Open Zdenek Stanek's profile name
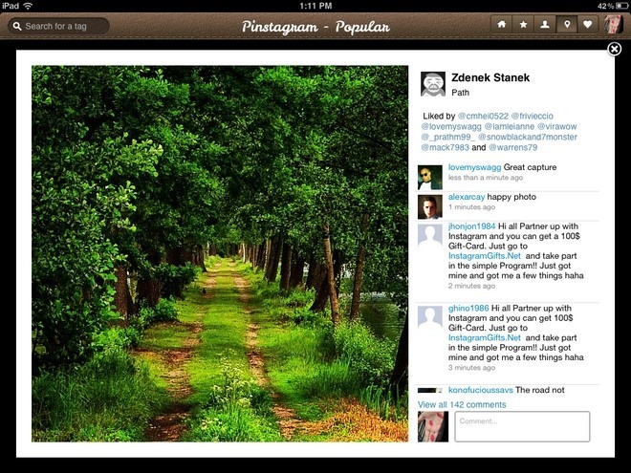This screenshot has height=473, width=631. (x=490, y=77)
